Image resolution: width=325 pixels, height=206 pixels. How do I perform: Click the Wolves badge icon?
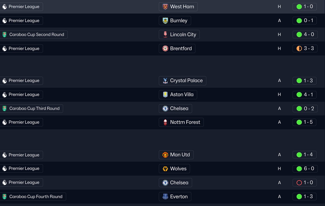165,169
